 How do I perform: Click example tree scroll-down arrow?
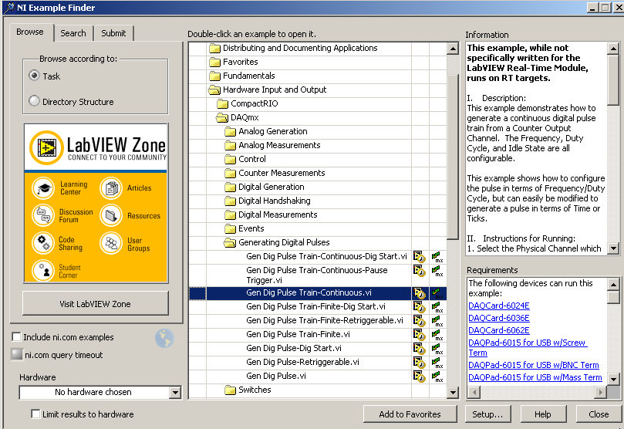click(453, 393)
